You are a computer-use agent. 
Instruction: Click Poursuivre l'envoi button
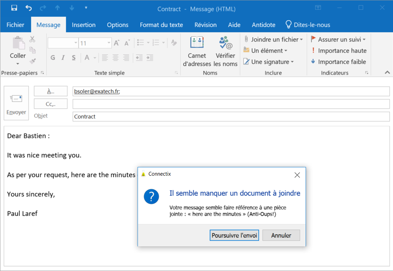pyautogui.click(x=234, y=235)
